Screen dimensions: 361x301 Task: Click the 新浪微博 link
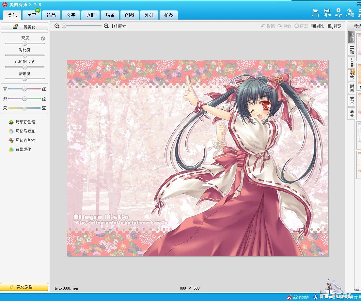pos(298,297)
